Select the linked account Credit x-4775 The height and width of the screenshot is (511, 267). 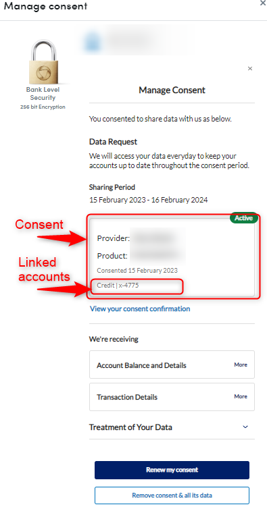(118, 286)
